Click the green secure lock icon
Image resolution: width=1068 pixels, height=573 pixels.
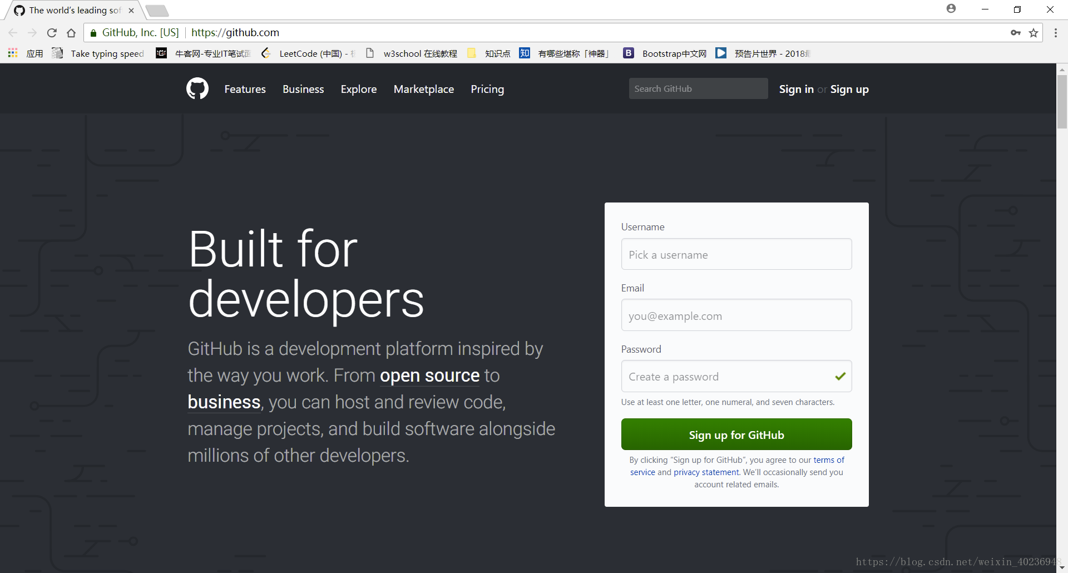93,33
